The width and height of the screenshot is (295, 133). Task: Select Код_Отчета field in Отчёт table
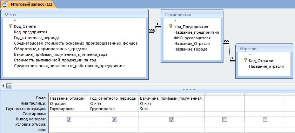pyautogui.click(x=25, y=26)
